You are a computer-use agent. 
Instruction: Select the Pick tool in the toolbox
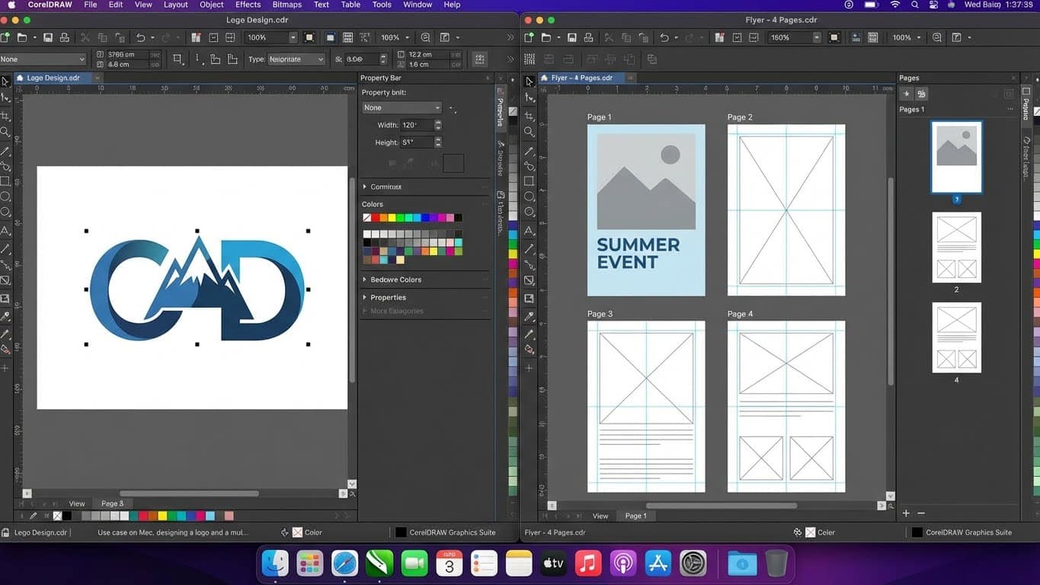(5, 82)
